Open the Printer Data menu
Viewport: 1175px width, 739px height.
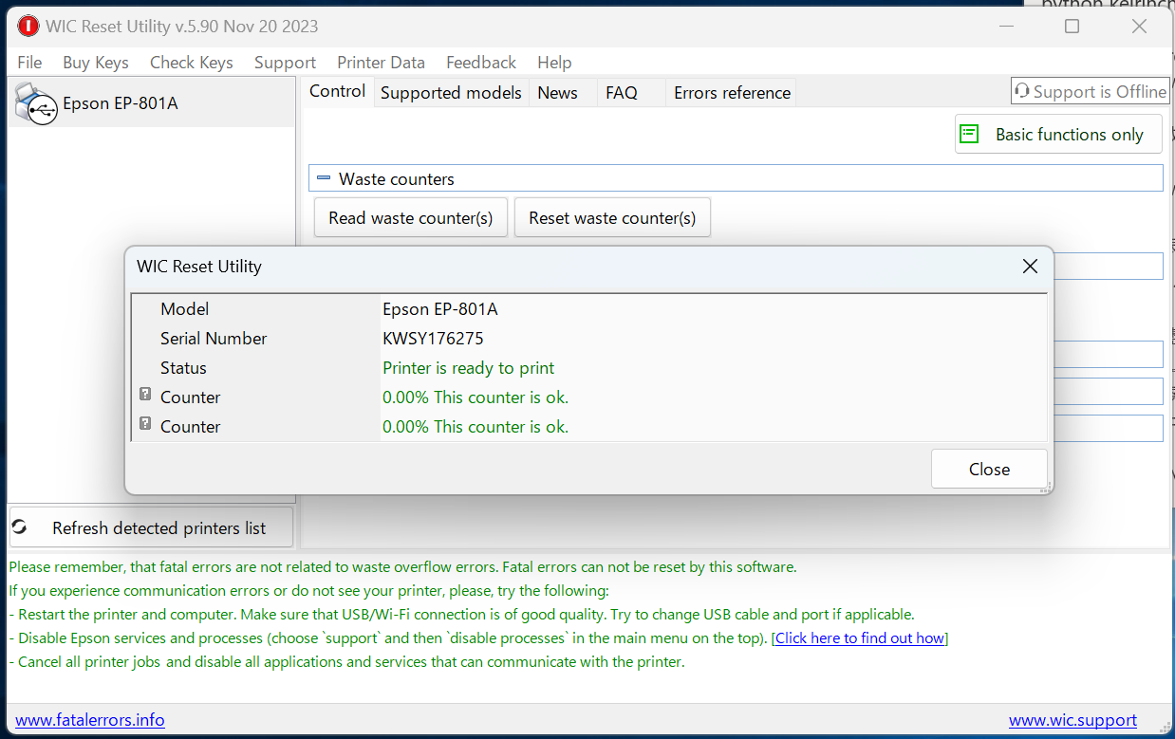click(381, 63)
